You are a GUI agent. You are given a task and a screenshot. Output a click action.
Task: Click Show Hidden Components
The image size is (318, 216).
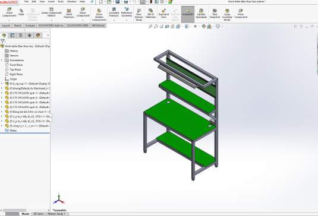pos(99,15)
